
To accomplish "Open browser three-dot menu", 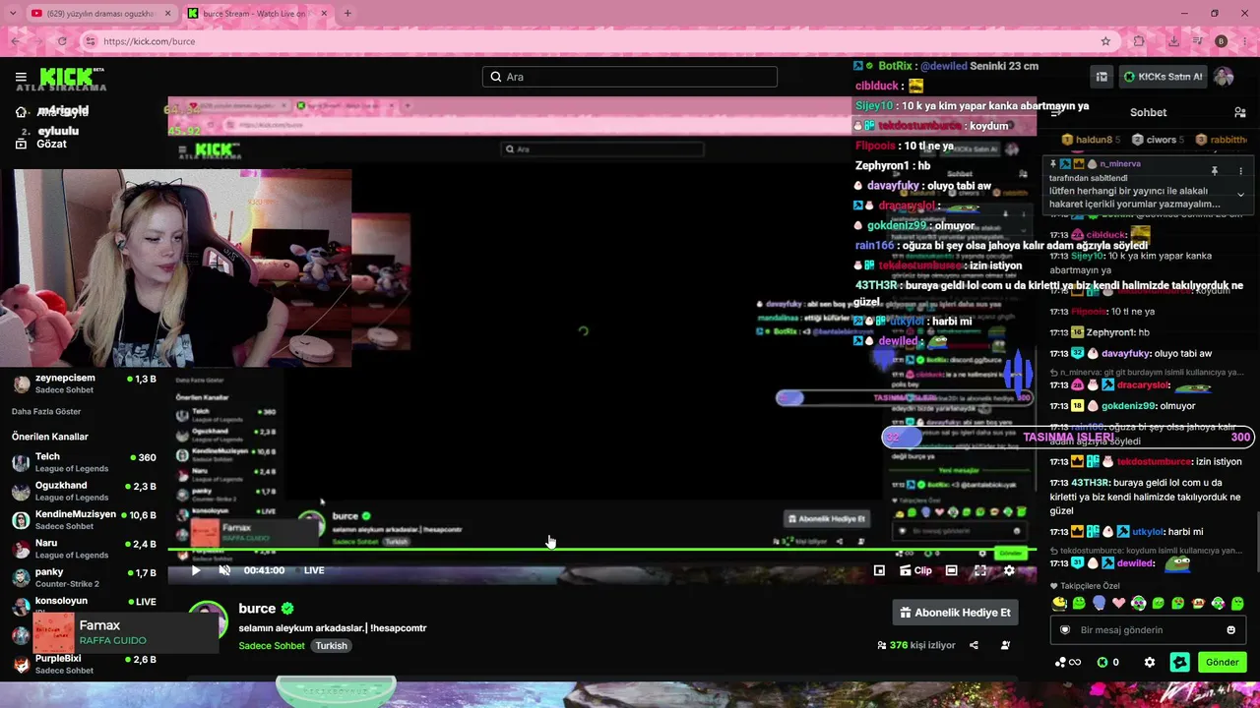I will coord(1245,41).
